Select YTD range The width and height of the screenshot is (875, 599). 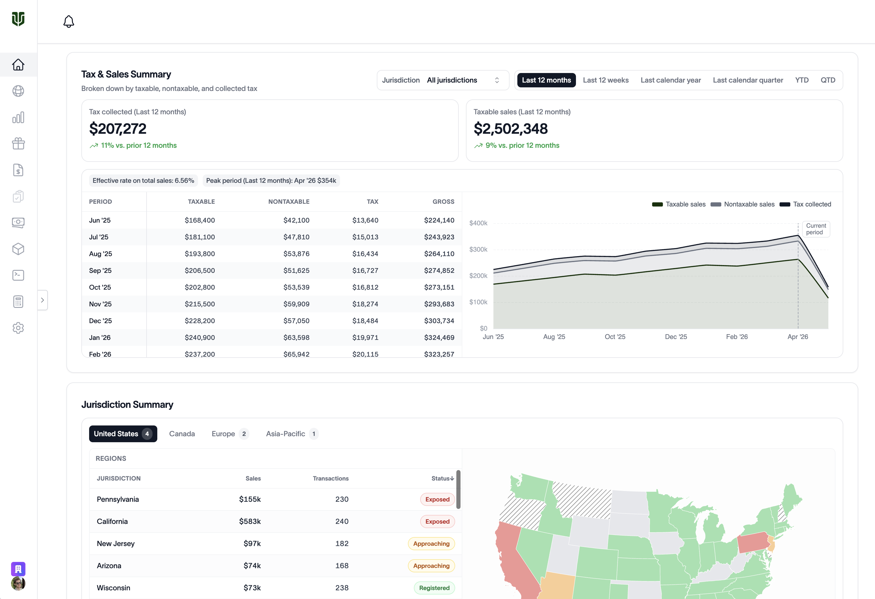pyautogui.click(x=801, y=80)
